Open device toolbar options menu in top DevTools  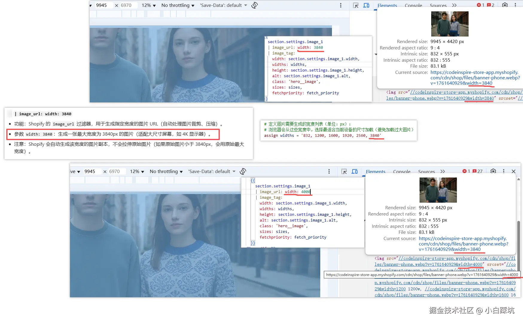coord(341,5)
